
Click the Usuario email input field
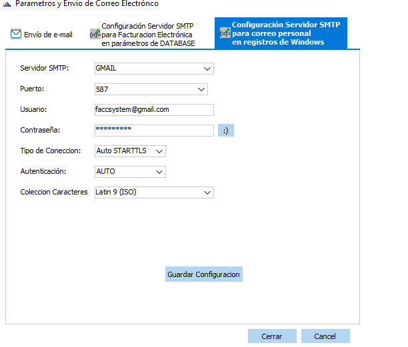pyautogui.click(x=153, y=110)
